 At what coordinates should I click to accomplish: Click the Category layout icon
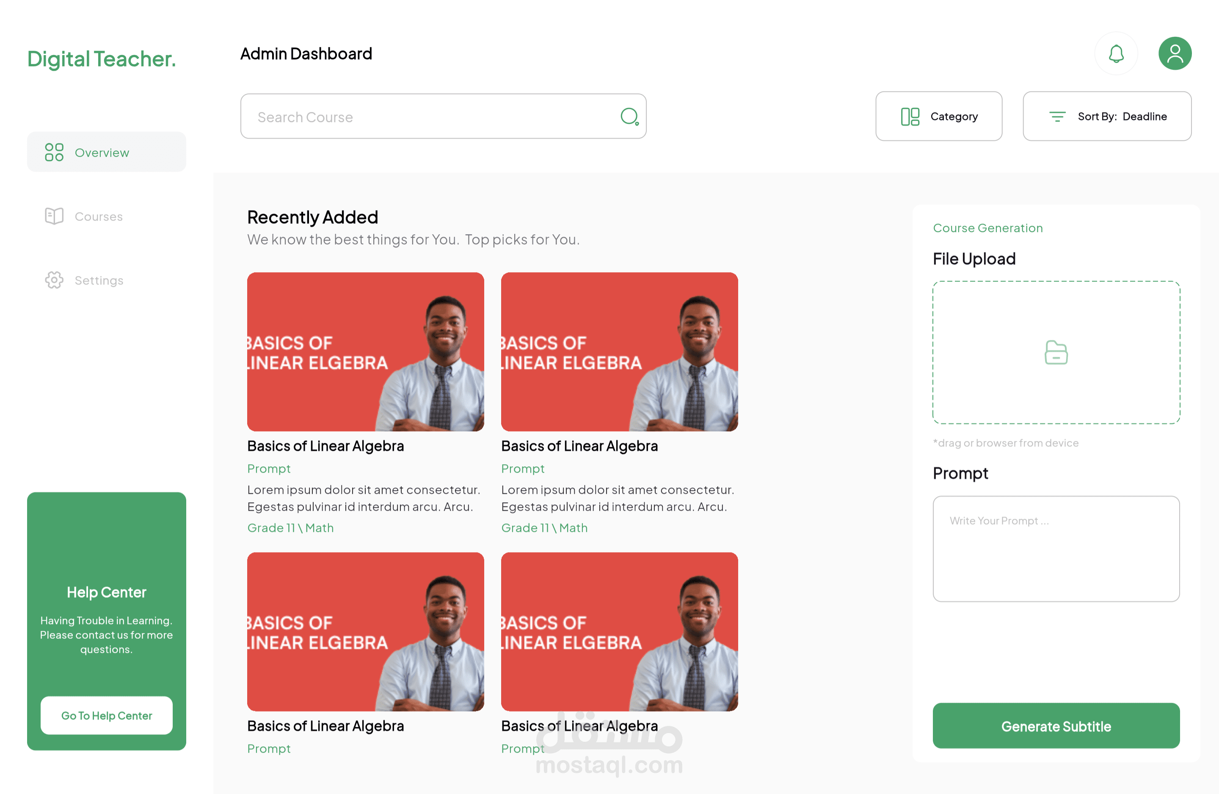pos(910,117)
